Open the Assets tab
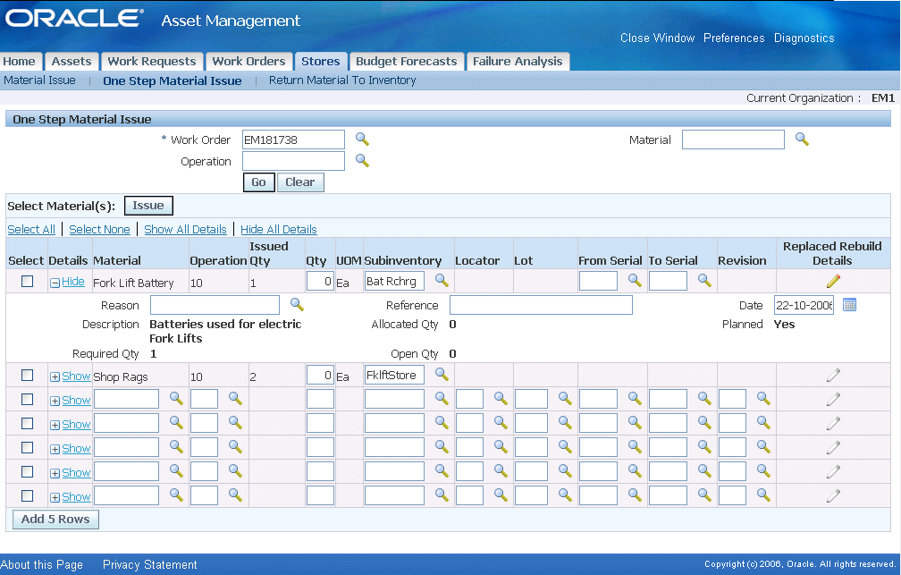This screenshot has width=901, height=575. [x=72, y=61]
